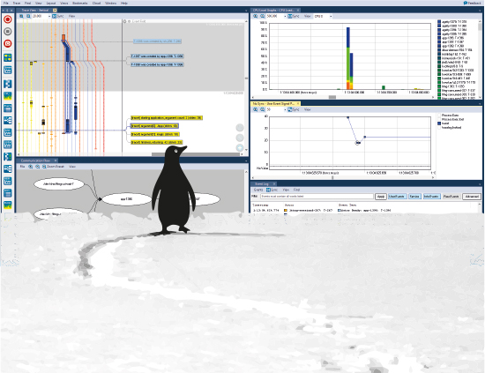
Task: Close the Trace View - Vertical tab
Action: click(x=55, y=11)
